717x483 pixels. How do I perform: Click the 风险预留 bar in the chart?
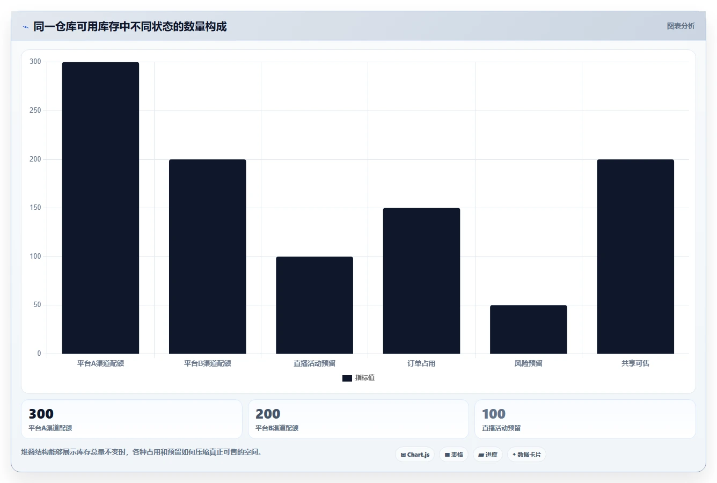(x=529, y=330)
